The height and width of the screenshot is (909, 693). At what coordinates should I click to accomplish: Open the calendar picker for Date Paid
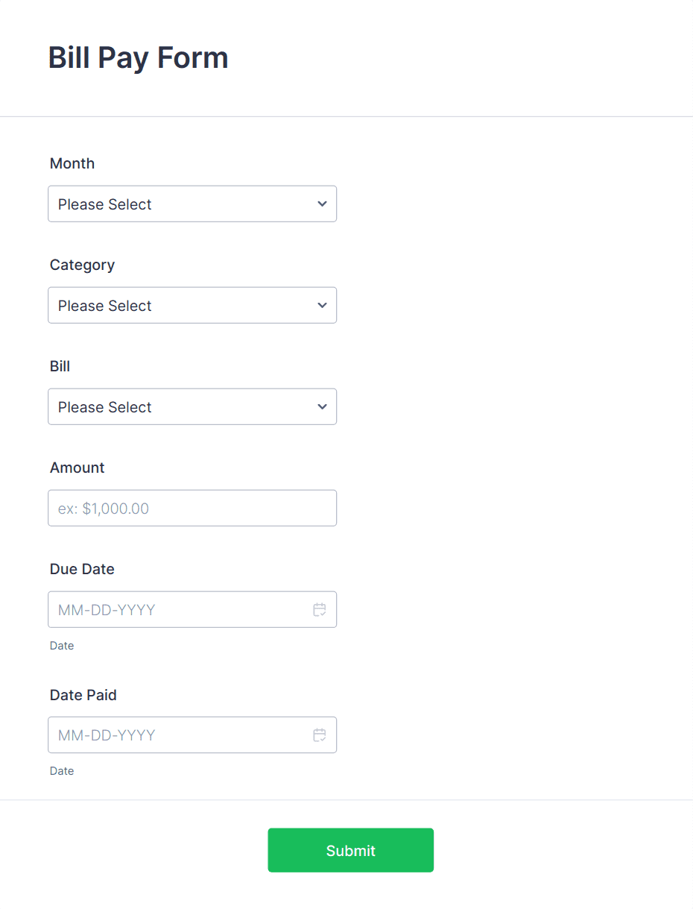320,735
